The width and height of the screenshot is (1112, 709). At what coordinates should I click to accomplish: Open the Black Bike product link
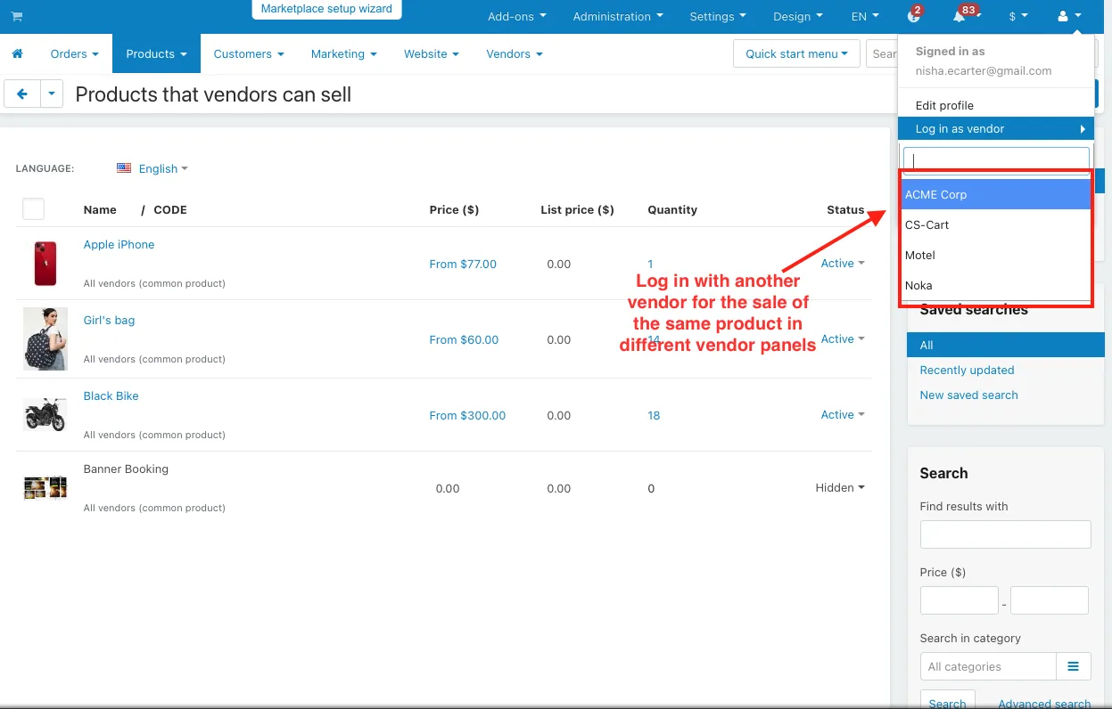(x=111, y=396)
